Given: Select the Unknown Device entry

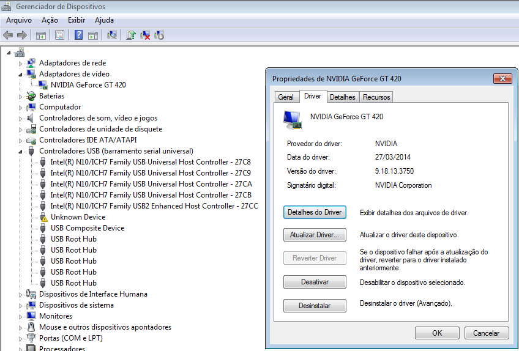Looking at the screenshot, I should 78,217.
